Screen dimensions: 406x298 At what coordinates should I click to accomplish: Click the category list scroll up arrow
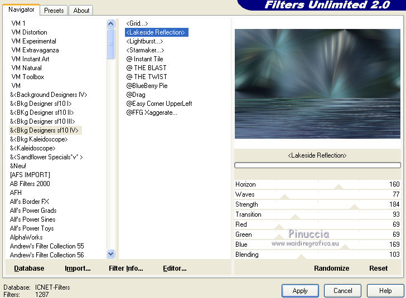(x=110, y=24)
